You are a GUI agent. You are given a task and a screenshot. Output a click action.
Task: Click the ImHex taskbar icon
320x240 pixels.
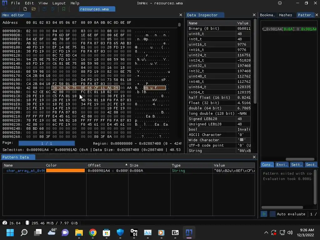click(x=189, y=232)
